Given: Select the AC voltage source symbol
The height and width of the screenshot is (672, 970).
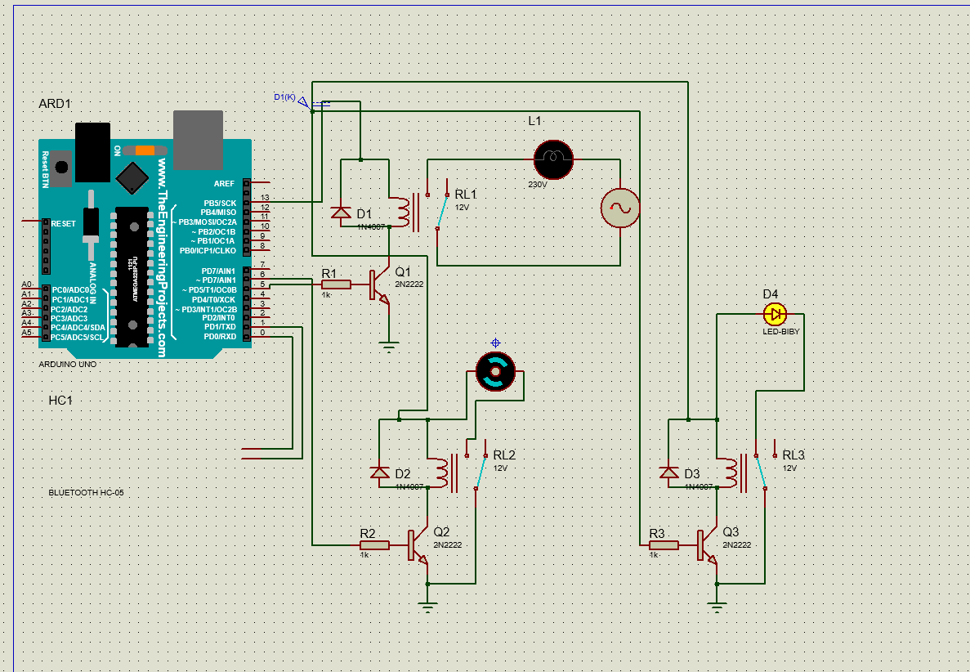Looking at the screenshot, I should [620, 208].
